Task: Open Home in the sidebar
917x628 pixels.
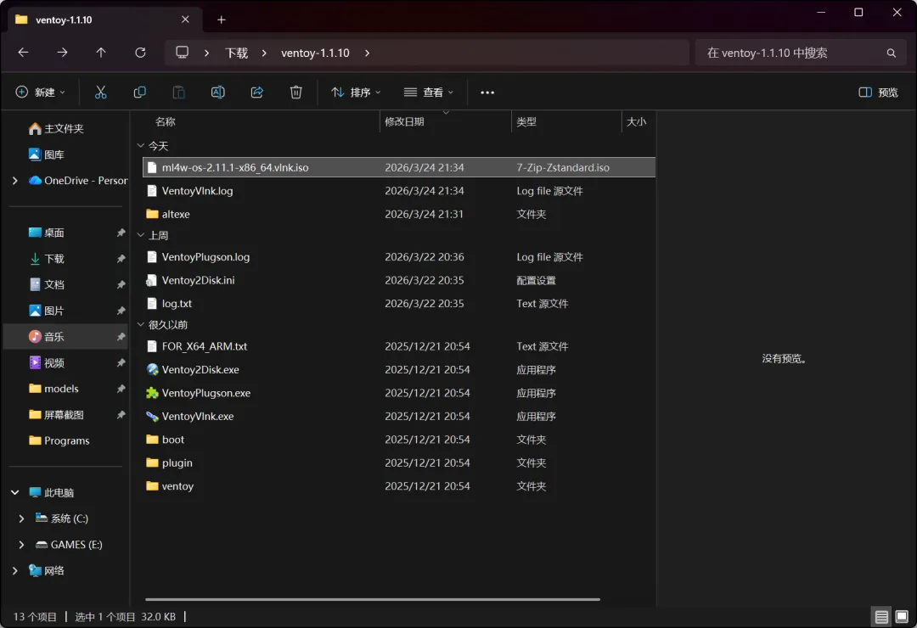Action: (x=56, y=129)
